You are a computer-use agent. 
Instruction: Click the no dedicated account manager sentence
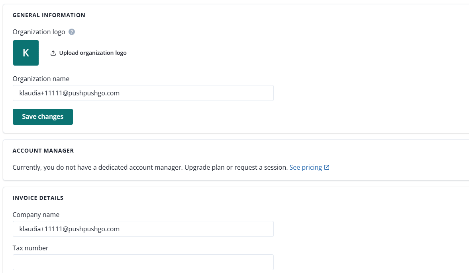click(x=97, y=167)
